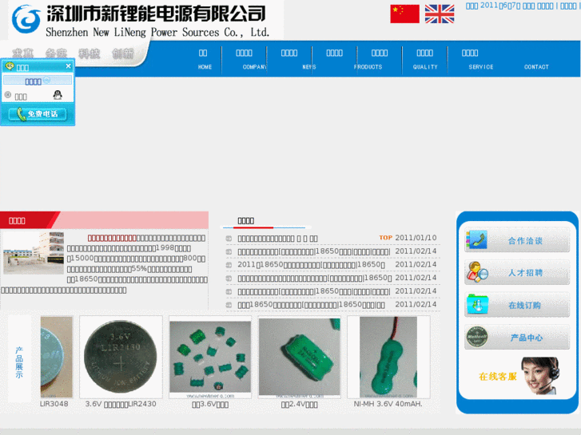Click the 在线订购 button
Screen dimensions: 581x435
click(x=517, y=305)
